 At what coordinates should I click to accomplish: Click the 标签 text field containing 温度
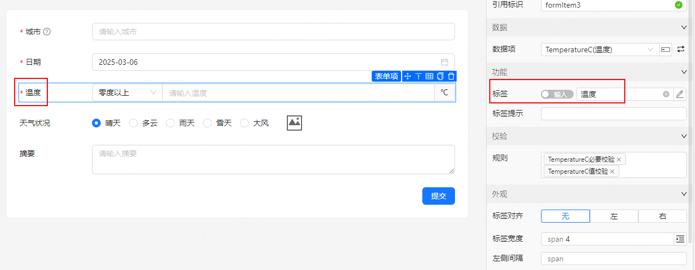[625, 94]
